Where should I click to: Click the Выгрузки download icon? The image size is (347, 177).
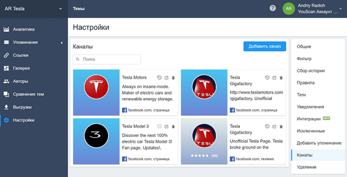pos(6,107)
